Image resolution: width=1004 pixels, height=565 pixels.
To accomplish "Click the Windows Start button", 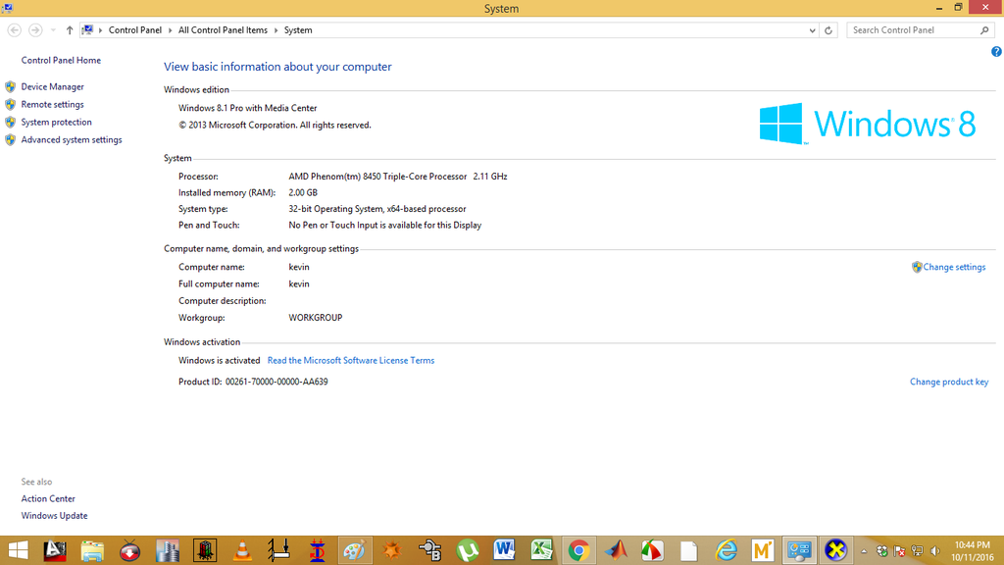I will 18,550.
